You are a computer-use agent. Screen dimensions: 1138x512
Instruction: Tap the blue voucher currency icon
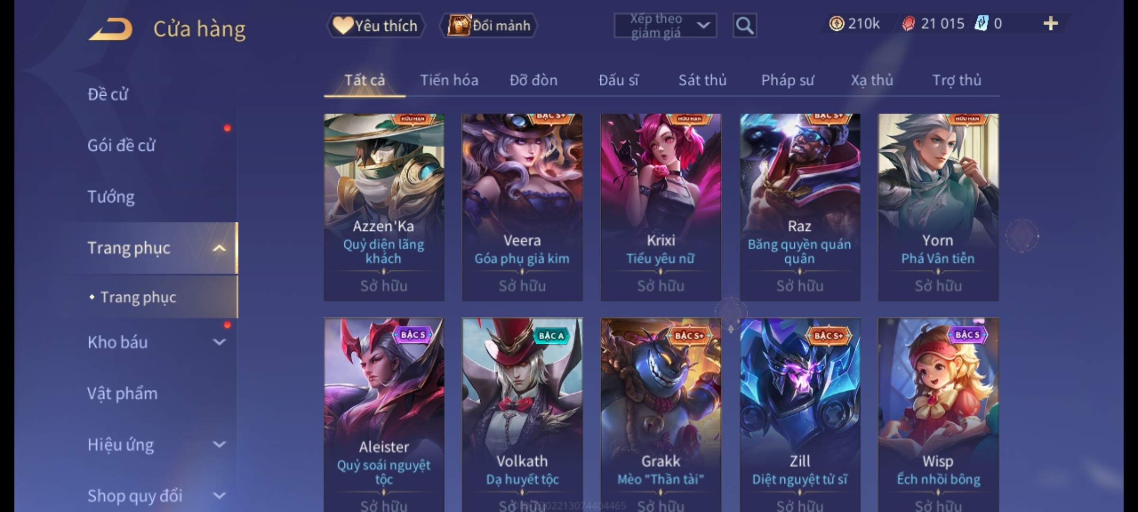[981, 23]
